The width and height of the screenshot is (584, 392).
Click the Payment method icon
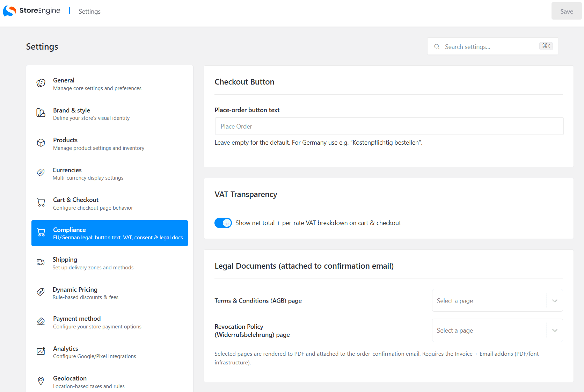pos(41,321)
